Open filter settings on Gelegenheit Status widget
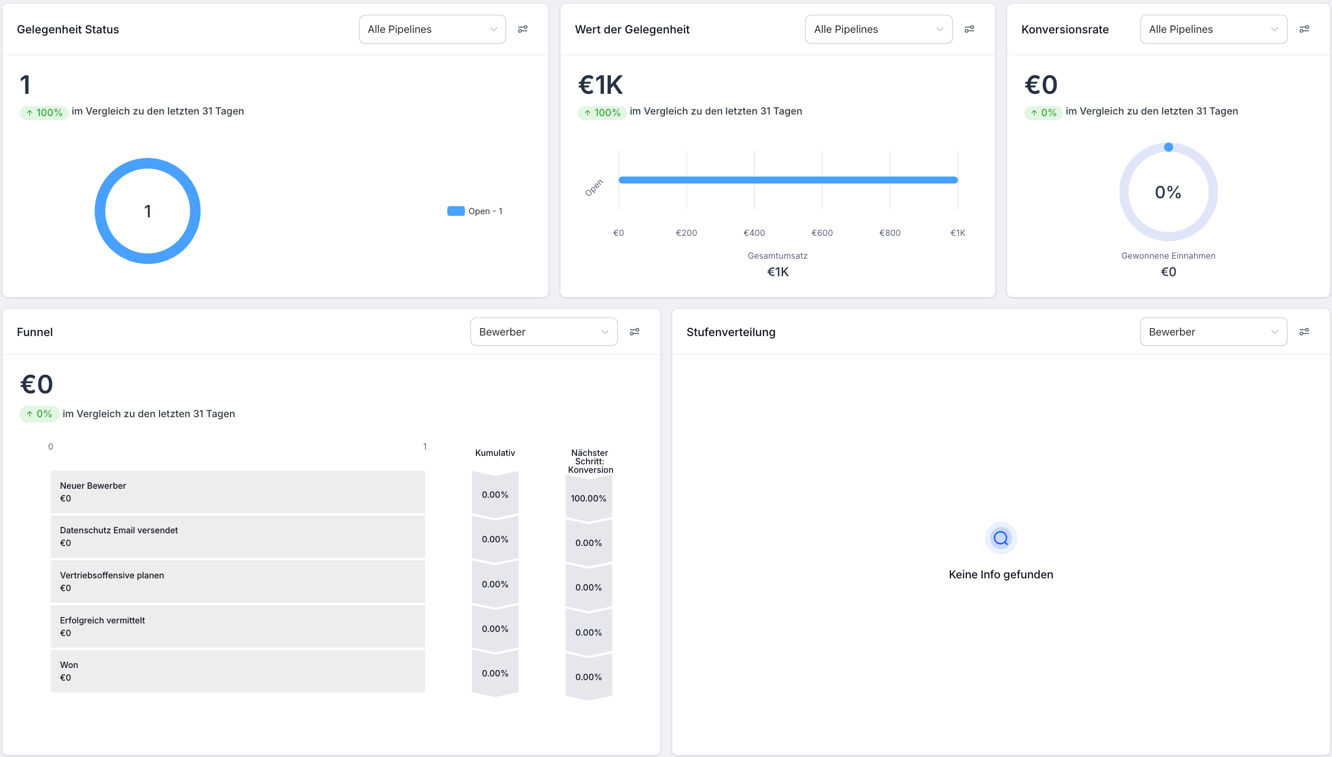Image resolution: width=1332 pixels, height=757 pixels. tap(523, 29)
